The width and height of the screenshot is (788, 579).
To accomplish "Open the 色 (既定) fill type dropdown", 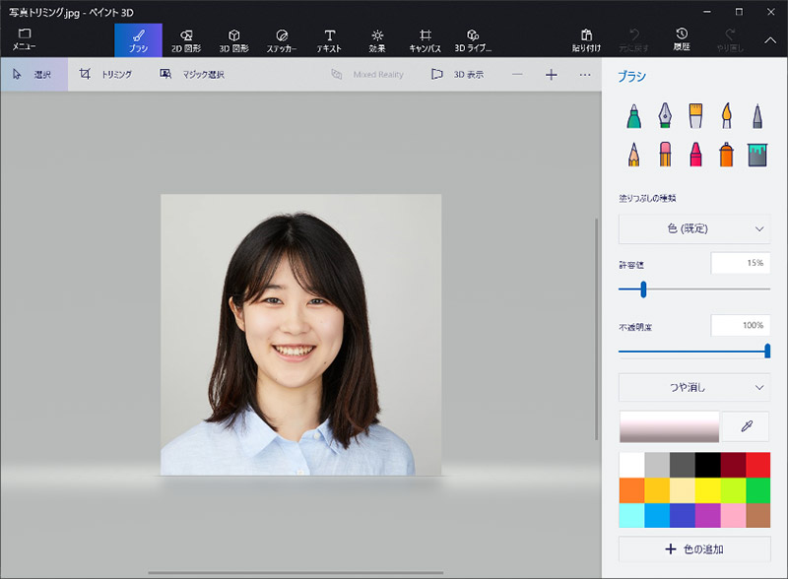I will [693, 228].
